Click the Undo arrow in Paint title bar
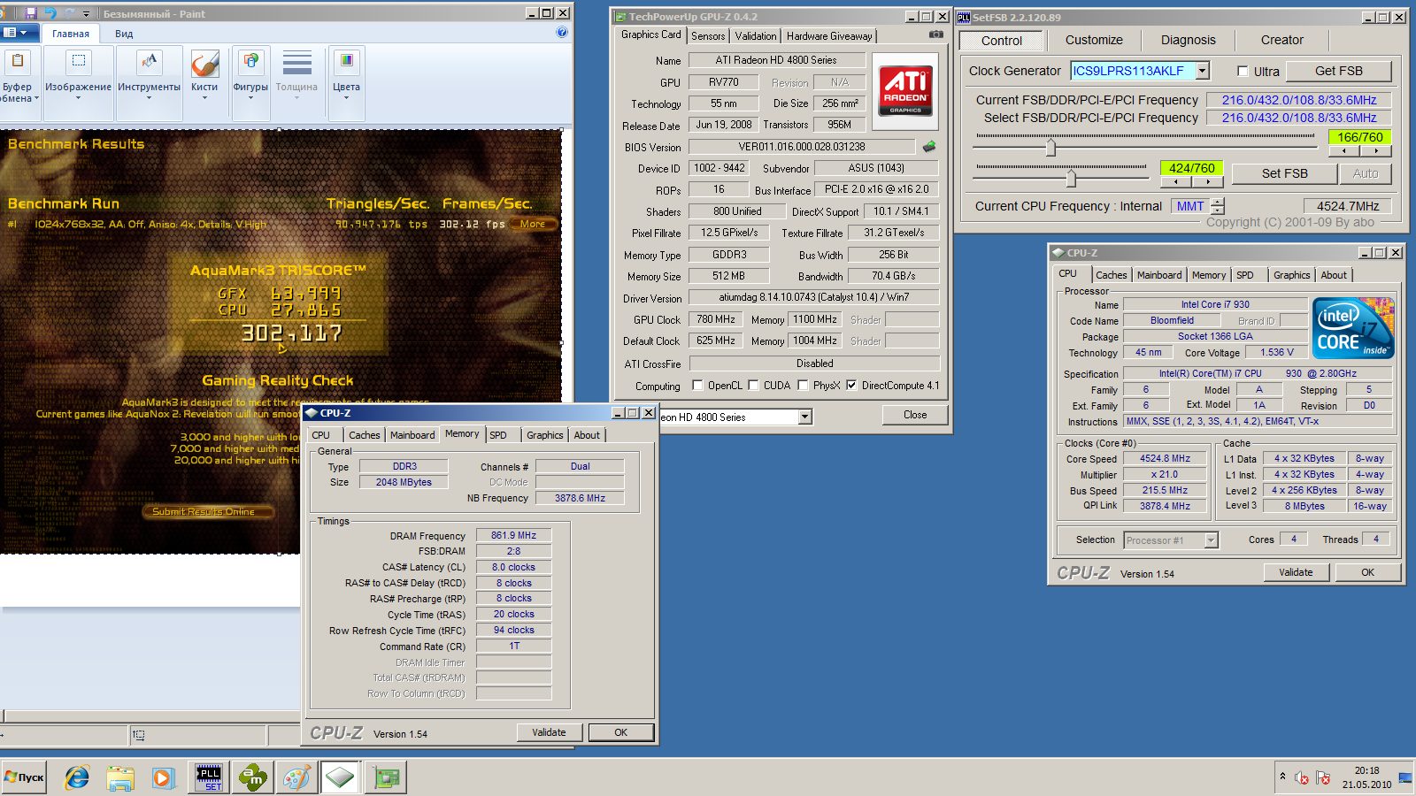This screenshot has height=796, width=1416. (50, 13)
